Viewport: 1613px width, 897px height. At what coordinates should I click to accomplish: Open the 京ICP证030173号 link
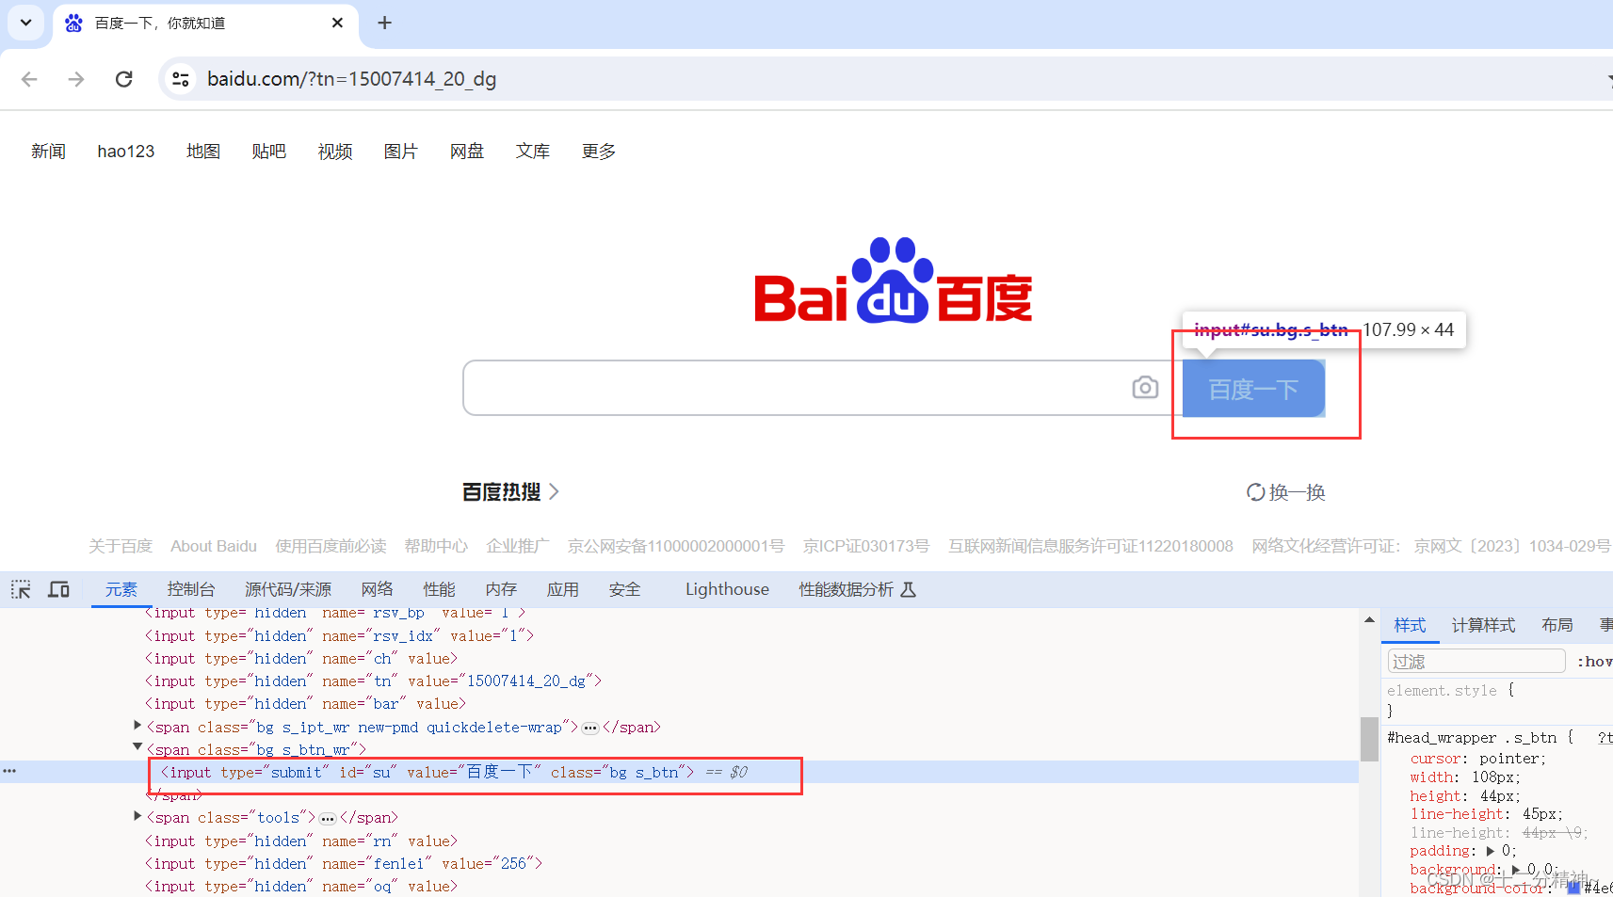(x=866, y=546)
